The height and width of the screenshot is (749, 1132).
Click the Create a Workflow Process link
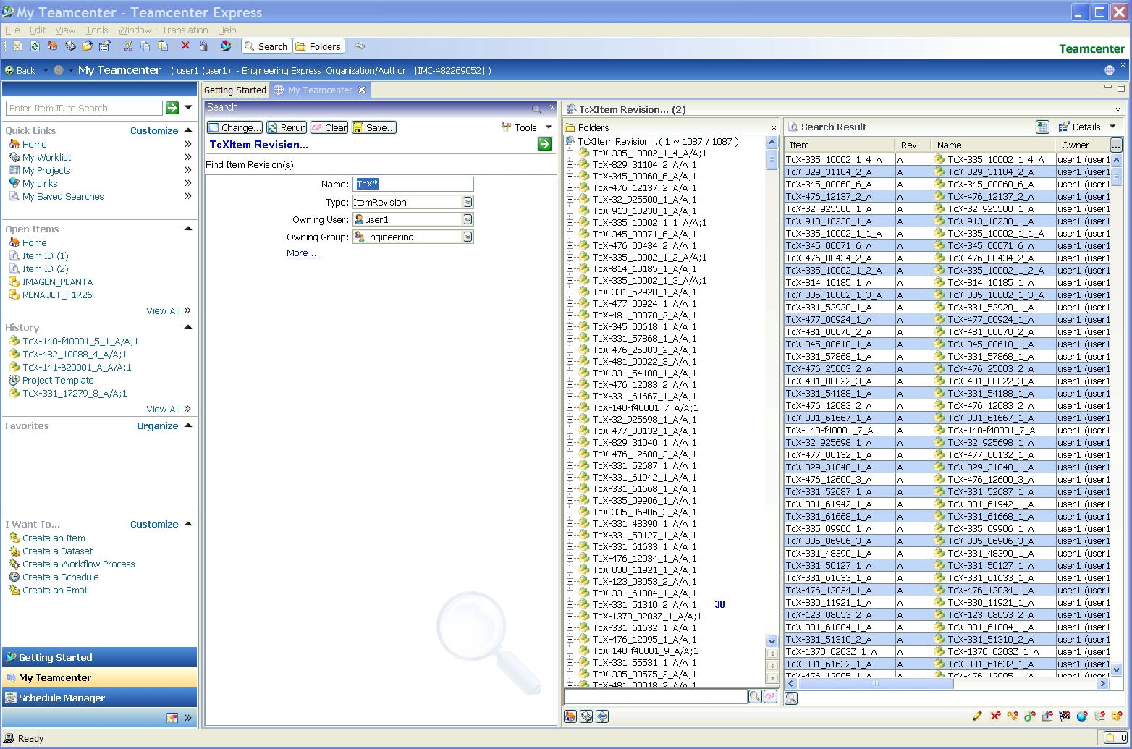point(78,564)
